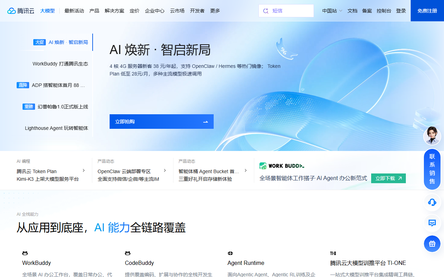Open the 更多 menu

coord(215,11)
